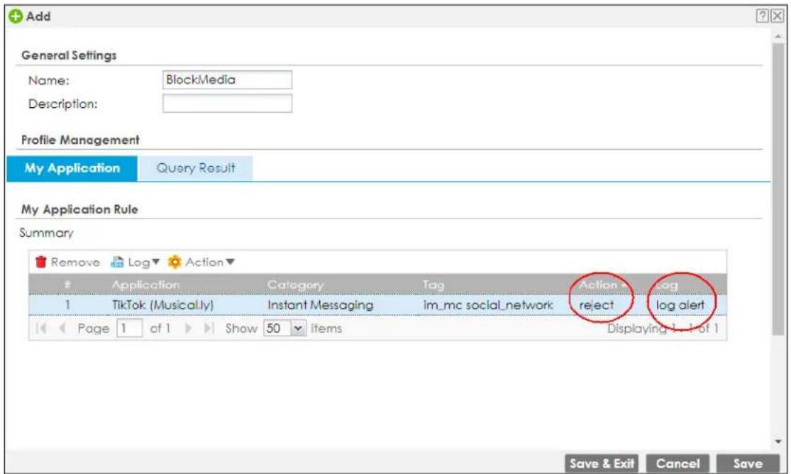Viewport: 791px width, 474px height.
Task: Click the page number input box
Action: pyautogui.click(x=129, y=328)
